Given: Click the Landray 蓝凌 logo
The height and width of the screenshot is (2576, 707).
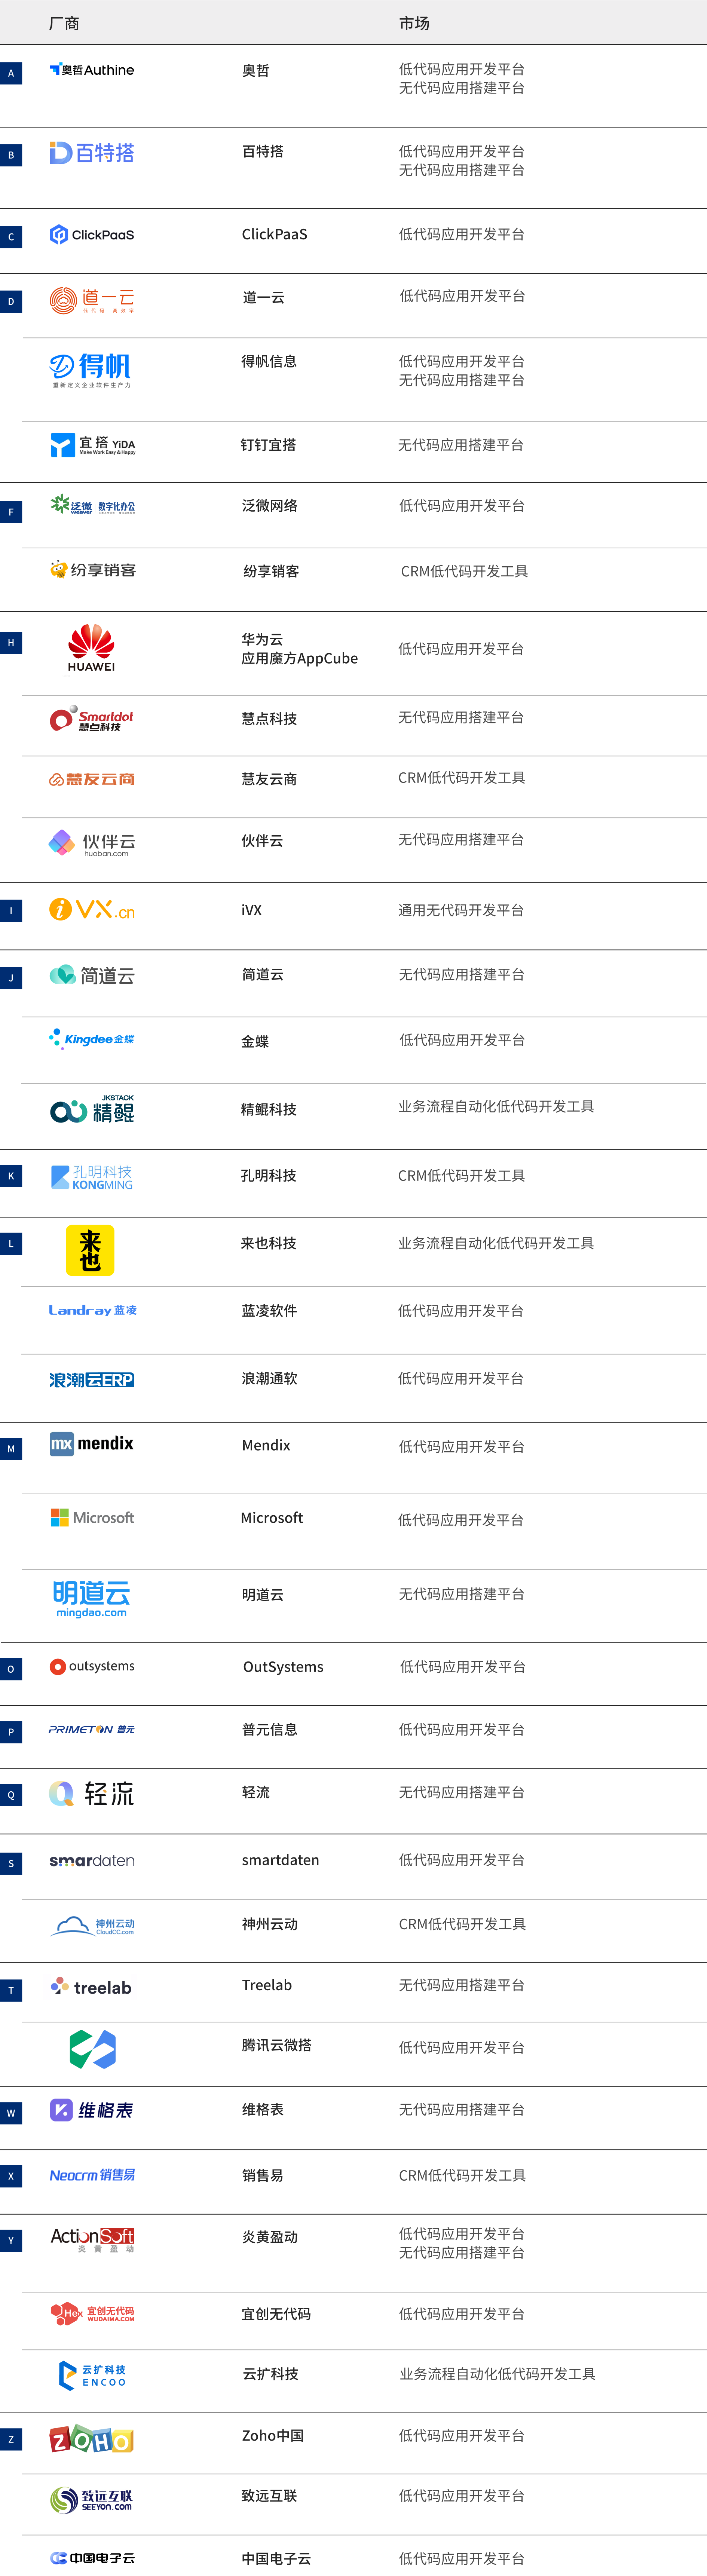Looking at the screenshot, I should [93, 1310].
